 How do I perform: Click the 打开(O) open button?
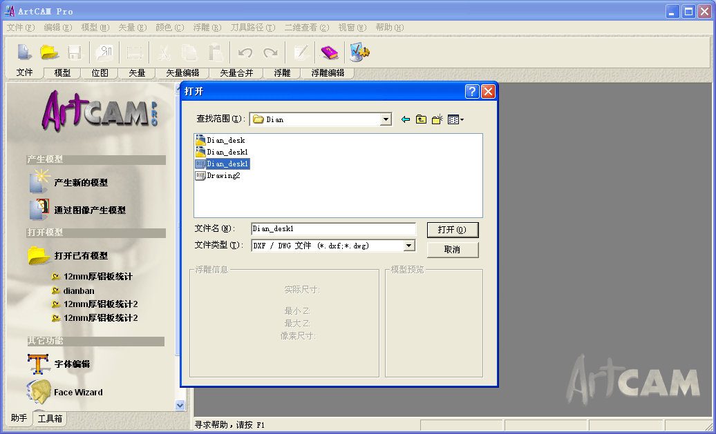[453, 230]
